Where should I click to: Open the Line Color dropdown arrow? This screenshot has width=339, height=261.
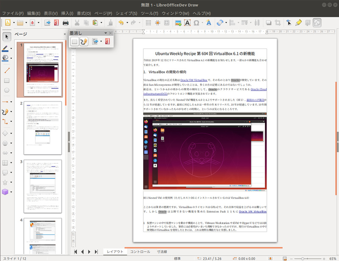(11, 49)
